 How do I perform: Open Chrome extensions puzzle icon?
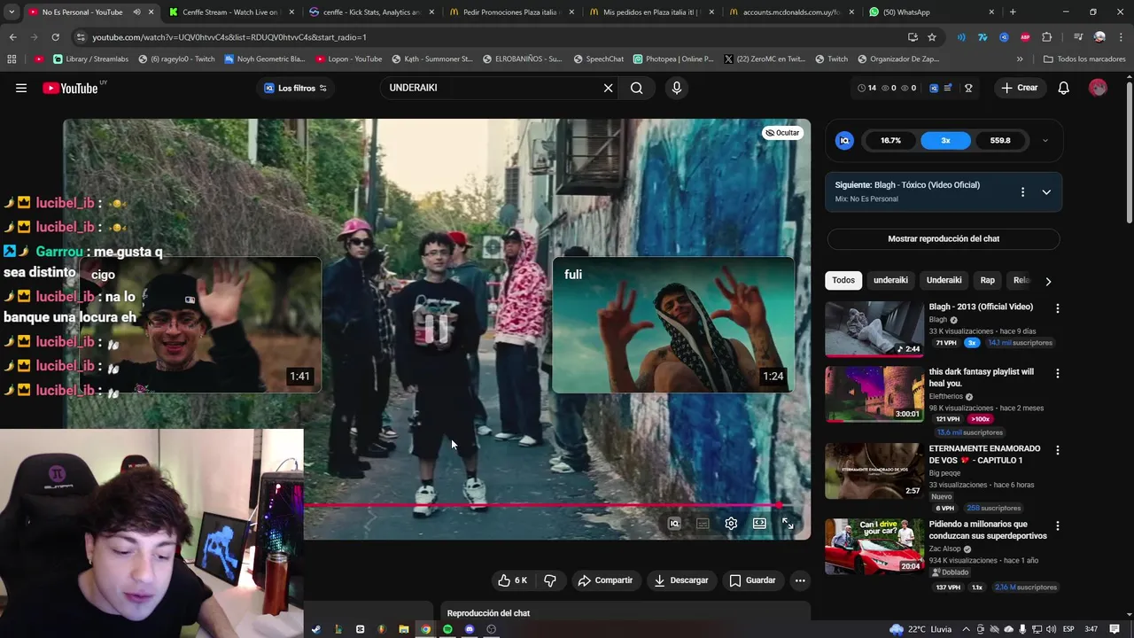click(1047, 37)
